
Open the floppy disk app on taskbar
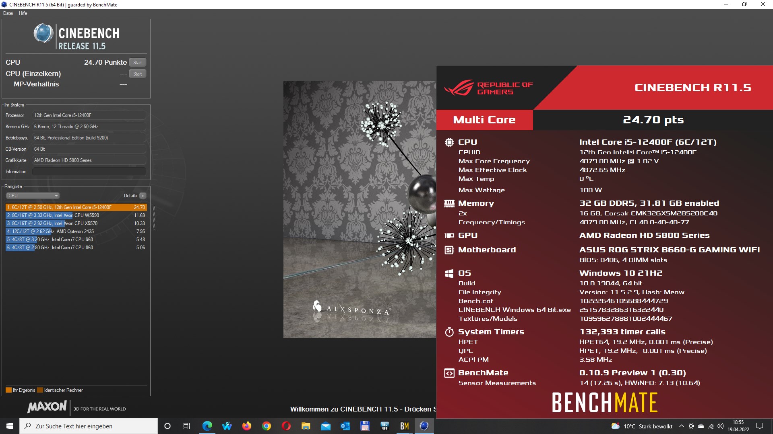(x=365, y=426)
